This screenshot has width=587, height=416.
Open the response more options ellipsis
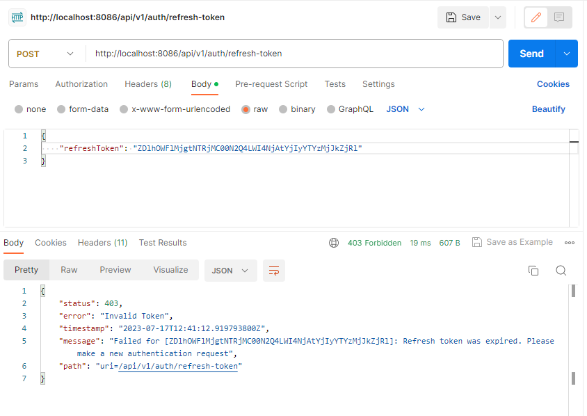pyautogui.click(x=570, y=243)
